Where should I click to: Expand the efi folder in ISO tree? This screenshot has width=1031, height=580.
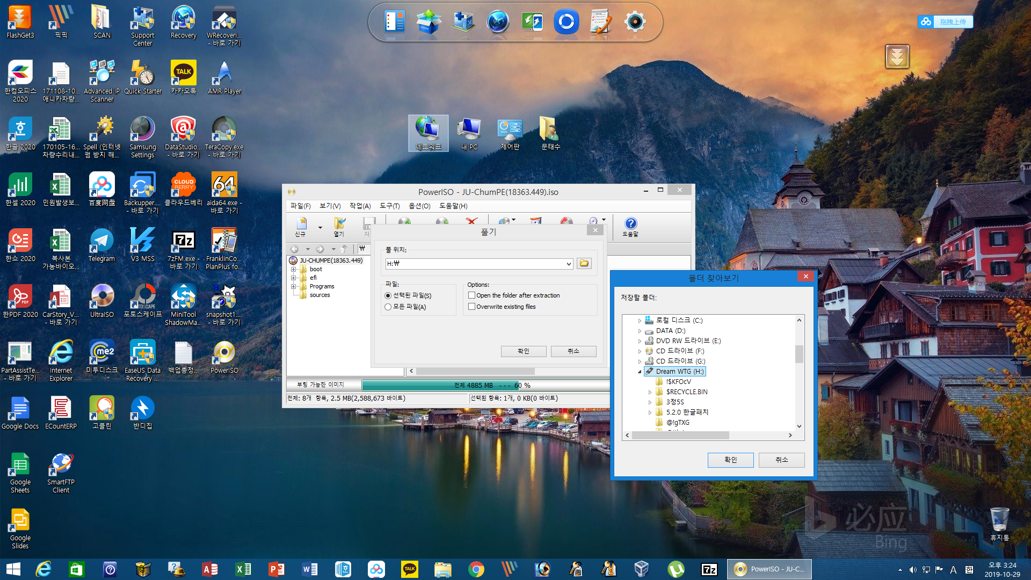[x=294, y=278]
